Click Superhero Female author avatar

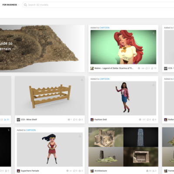click(x=18, y=171)
